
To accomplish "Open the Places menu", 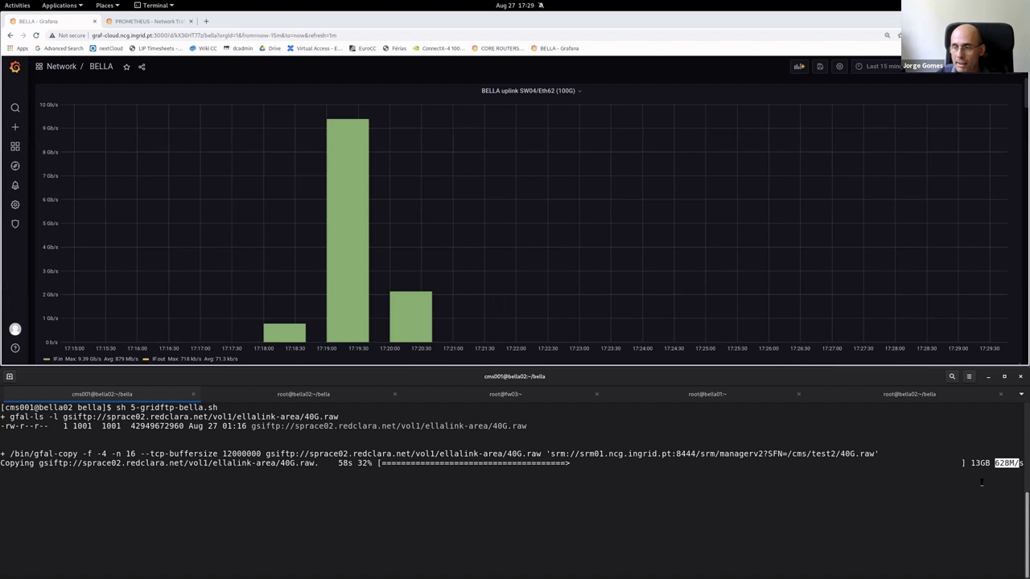I will pyautogui.click(x=107, y=6).
